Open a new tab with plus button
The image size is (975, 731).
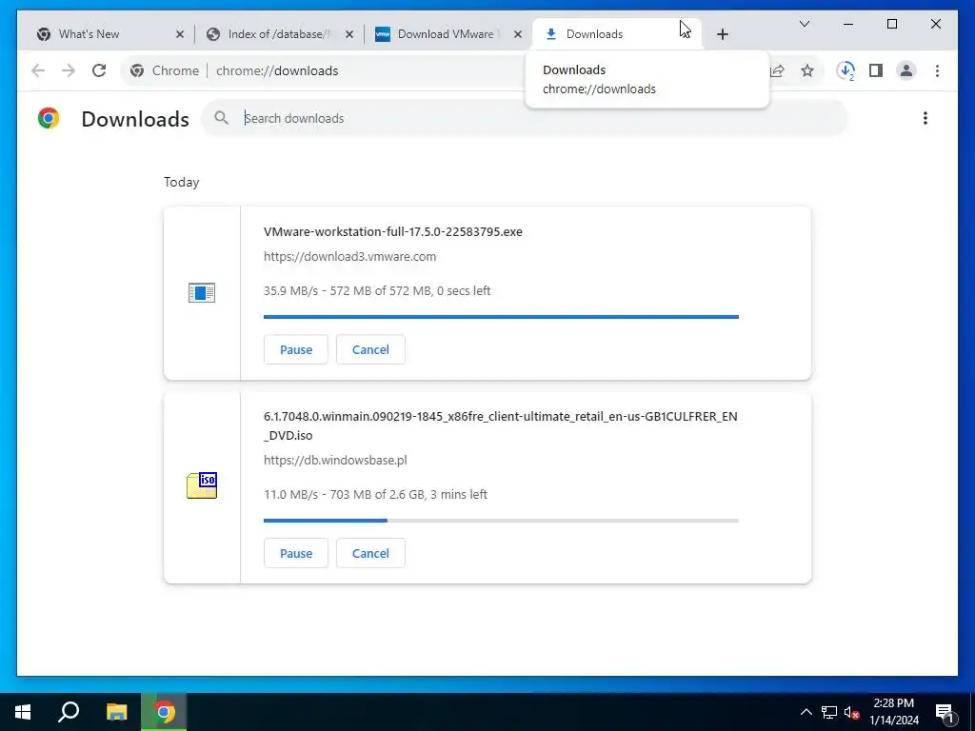click(722, 34)
